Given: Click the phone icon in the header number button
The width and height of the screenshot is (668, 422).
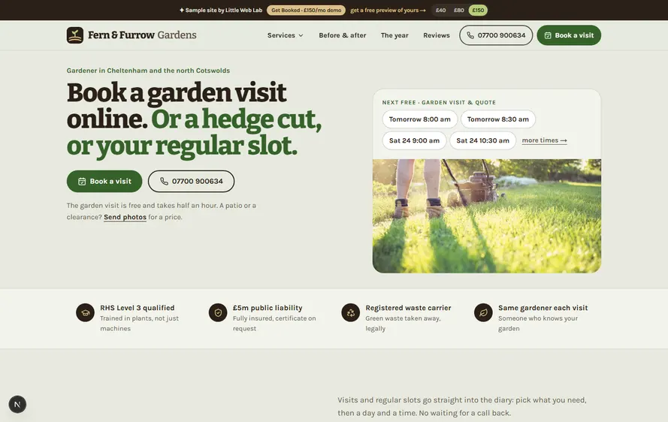Looking at the screenshot, I should [x=470, y=35].
